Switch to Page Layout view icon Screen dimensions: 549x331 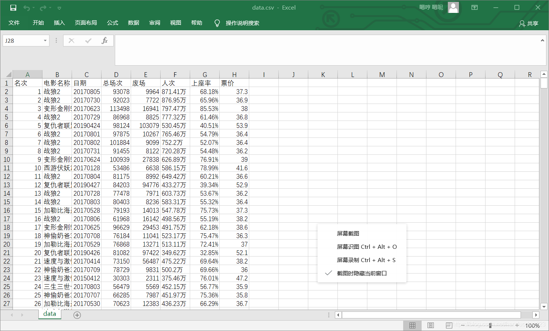[x=430, y=325]
